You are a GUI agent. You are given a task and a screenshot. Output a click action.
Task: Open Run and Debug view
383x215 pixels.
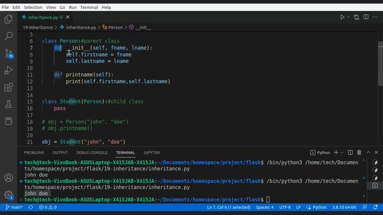click(8, 70)
